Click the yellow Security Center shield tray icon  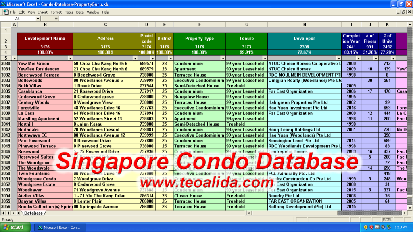[x=366, y=227]
